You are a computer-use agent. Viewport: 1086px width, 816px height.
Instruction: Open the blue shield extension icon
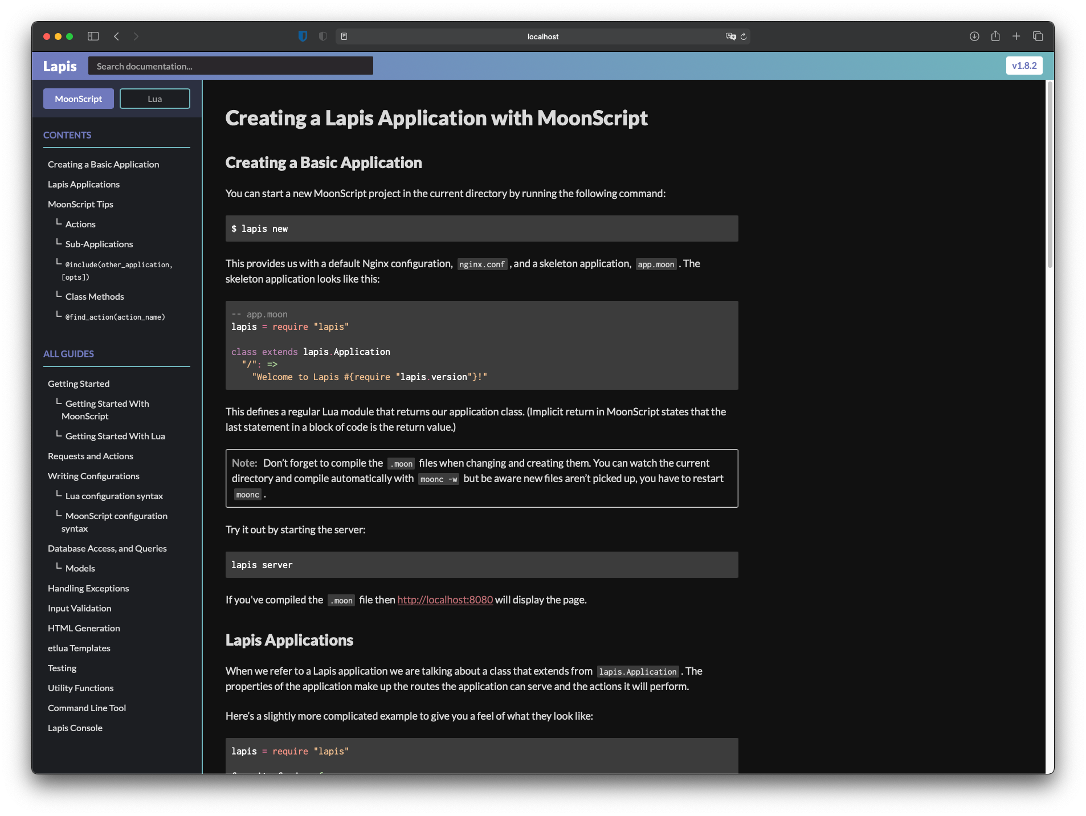(303, 36)
